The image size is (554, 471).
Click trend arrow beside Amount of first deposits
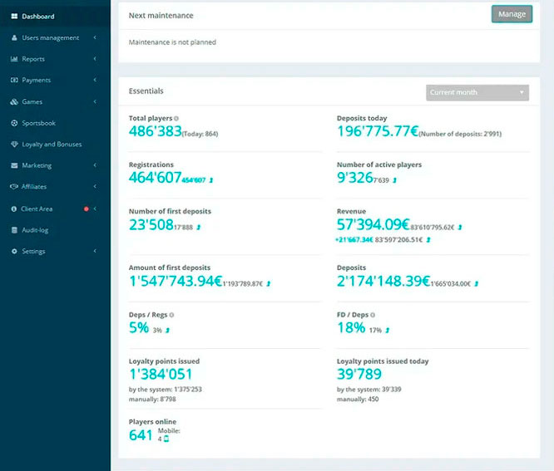[x=269, y=283]
